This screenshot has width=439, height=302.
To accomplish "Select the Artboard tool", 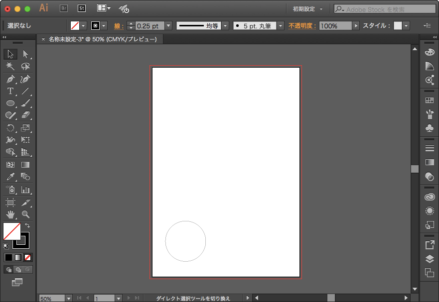I will point(10,202).
